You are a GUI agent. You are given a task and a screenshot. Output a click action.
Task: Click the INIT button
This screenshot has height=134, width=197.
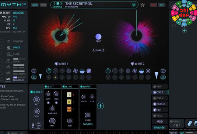(x=162, y=5)
